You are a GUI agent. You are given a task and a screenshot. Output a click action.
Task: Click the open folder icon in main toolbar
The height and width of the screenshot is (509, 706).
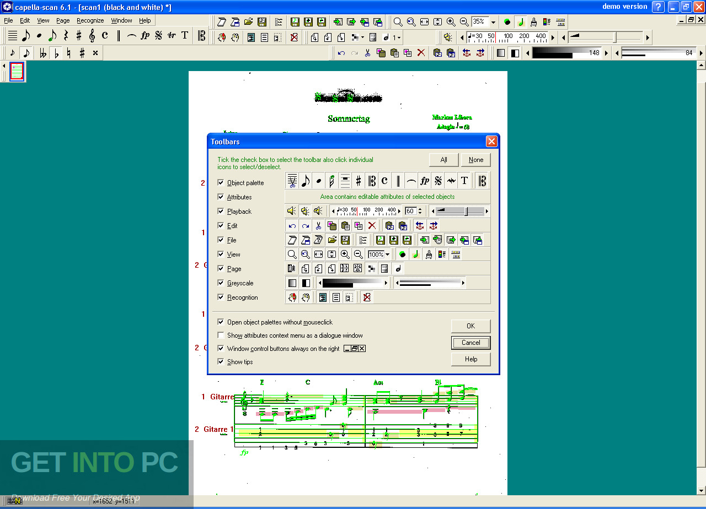[x=249, y=22]
